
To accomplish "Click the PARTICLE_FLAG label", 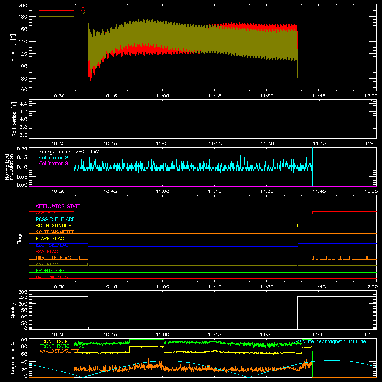I will coord(53,257).
